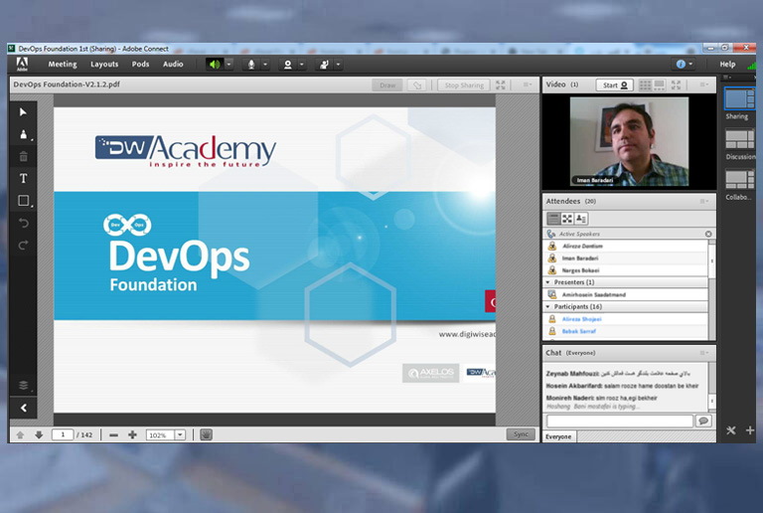Redo last whiteboard action
This screenshot has height=513, width=763.
[x=23, y=245]
